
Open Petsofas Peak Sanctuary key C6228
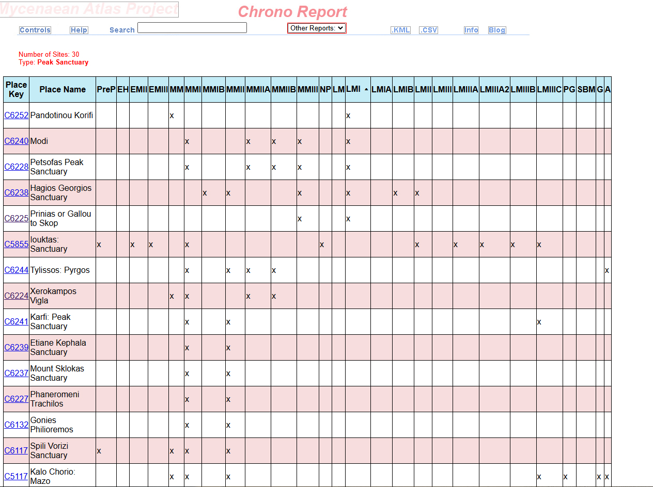[x=16, y=167]
